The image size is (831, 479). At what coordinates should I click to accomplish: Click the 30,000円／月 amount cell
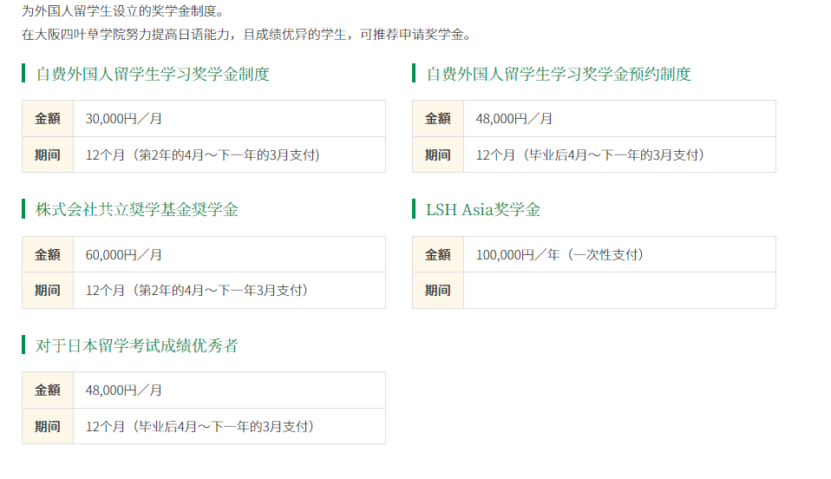pyautogui.click(x=229, y=118)
